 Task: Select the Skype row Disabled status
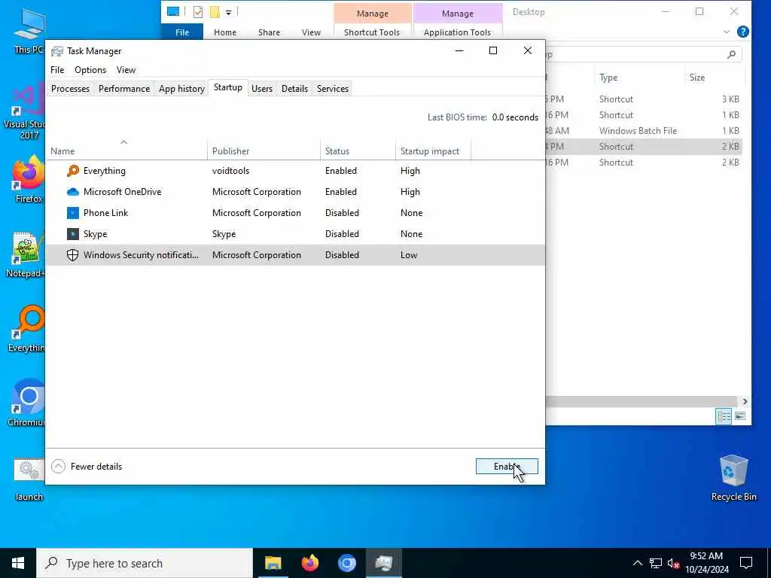[x=342, y=234]
